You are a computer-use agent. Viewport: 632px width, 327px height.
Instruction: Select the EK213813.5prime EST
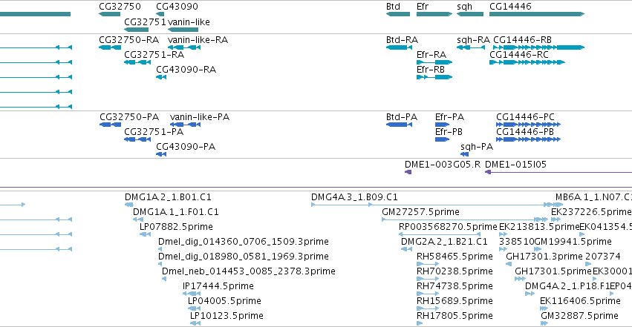point(504,234)
